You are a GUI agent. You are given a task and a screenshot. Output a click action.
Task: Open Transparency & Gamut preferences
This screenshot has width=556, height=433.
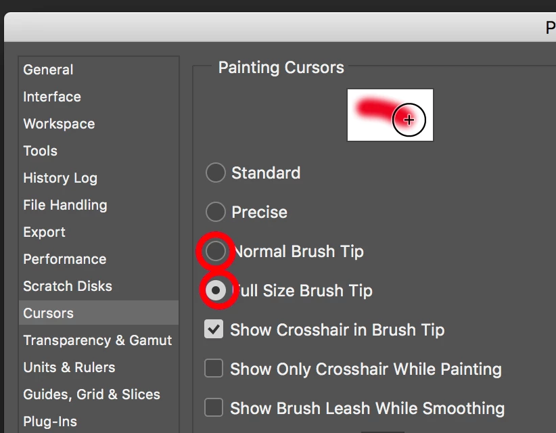pos(97,340)
